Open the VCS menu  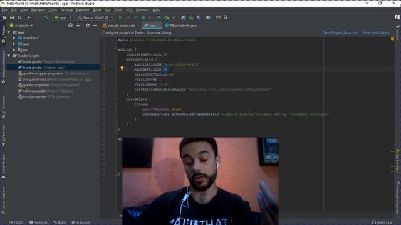click(x=129, y=10)
